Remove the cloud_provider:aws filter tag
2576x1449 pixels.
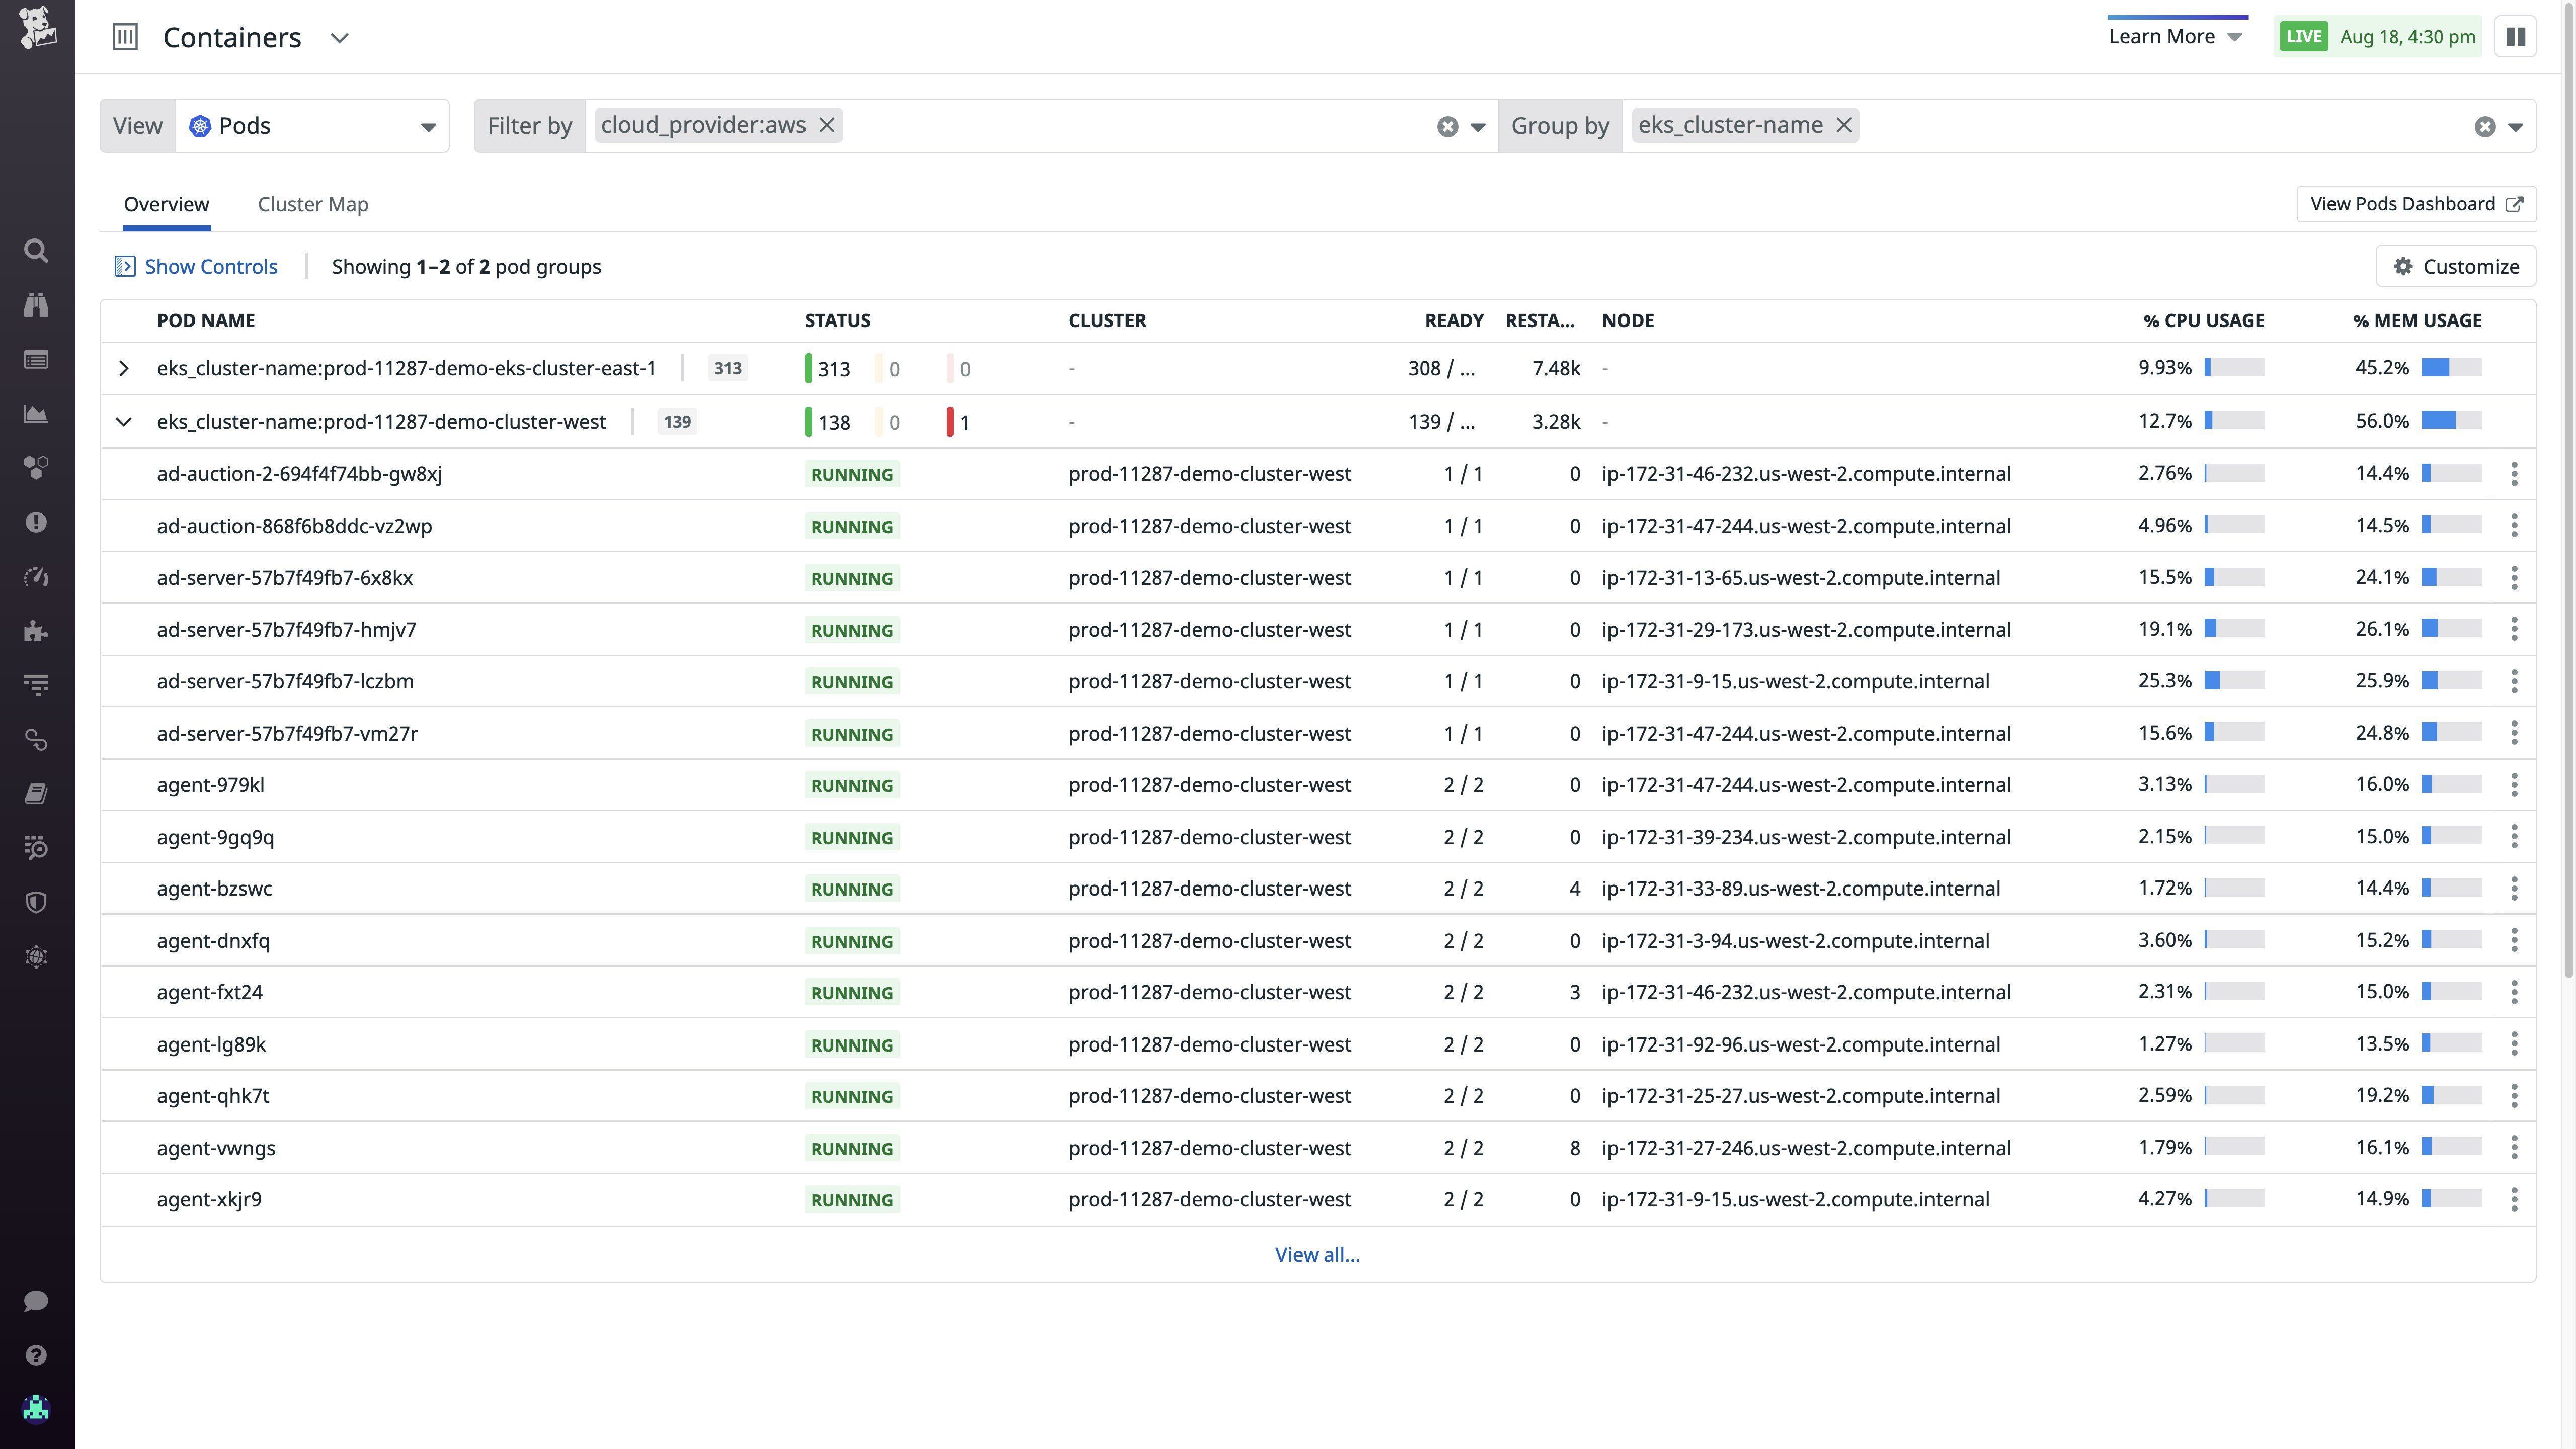(x=827, y=125)
